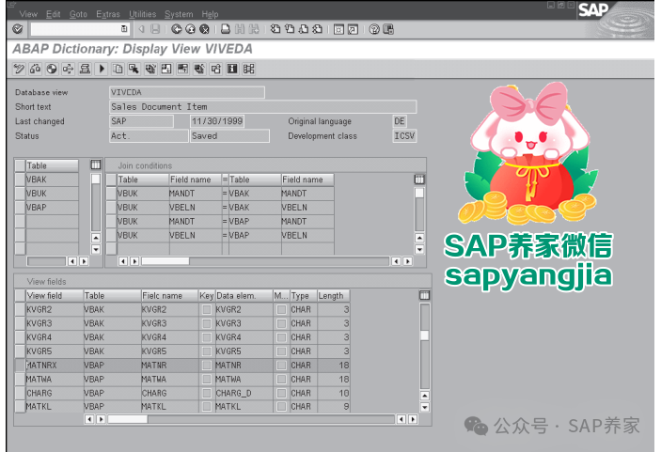Click the Help question mark icon
This screenshot has height=452, width=661.
coord(374,29)
